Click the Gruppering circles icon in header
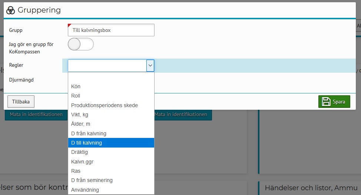 tap(11, 10)
